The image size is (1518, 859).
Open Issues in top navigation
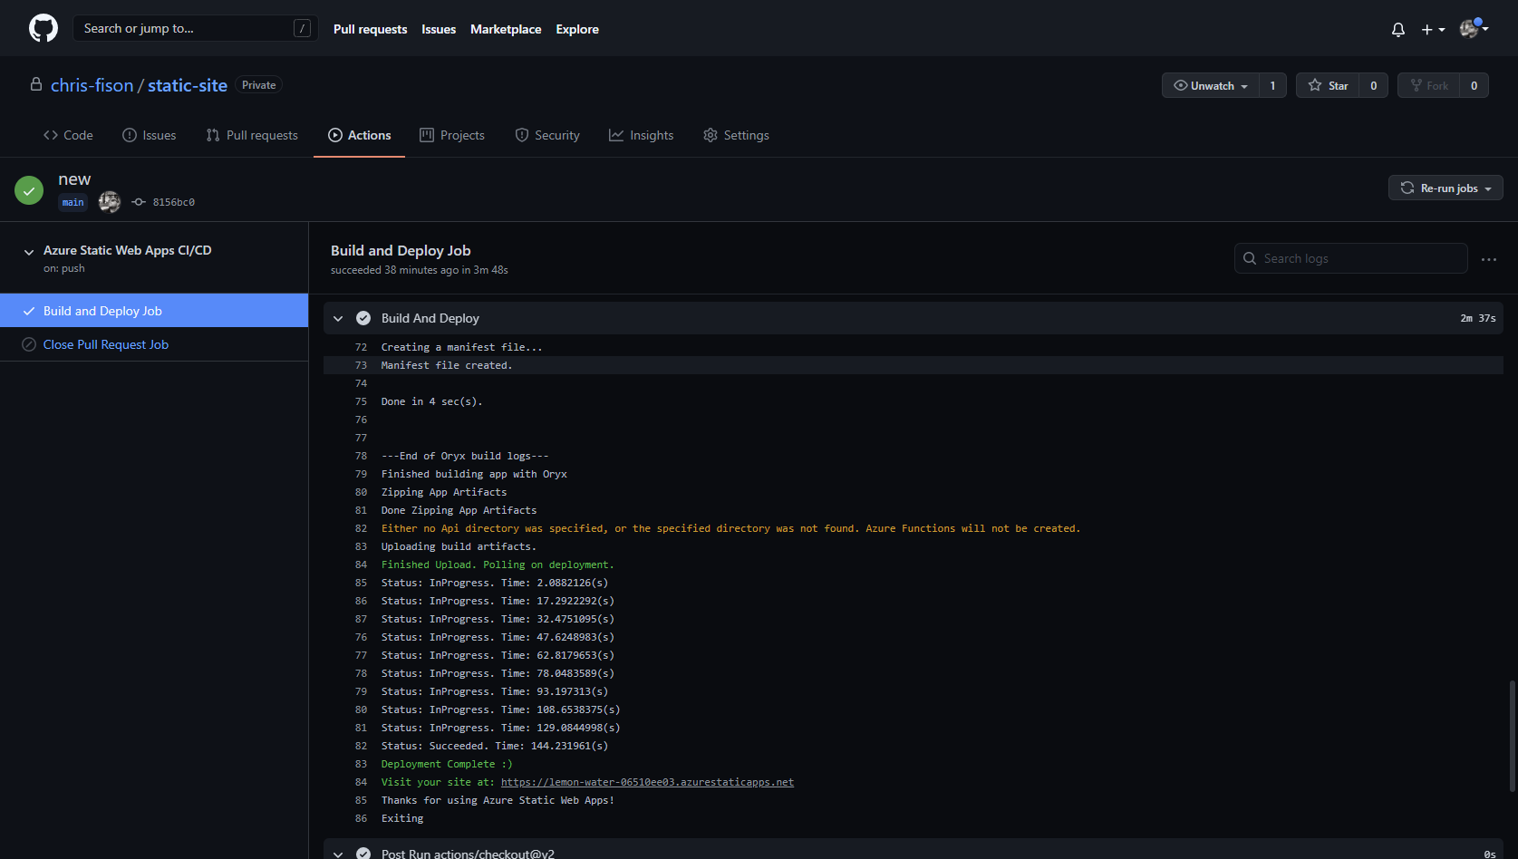coord(439,29)
